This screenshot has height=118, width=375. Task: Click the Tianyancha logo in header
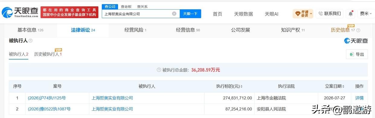(20, 12)
